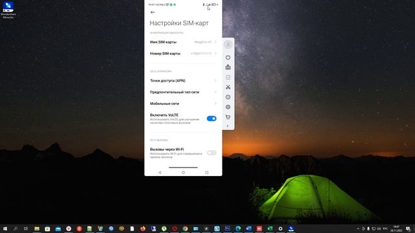Open the taskbar clock and date

396,228
